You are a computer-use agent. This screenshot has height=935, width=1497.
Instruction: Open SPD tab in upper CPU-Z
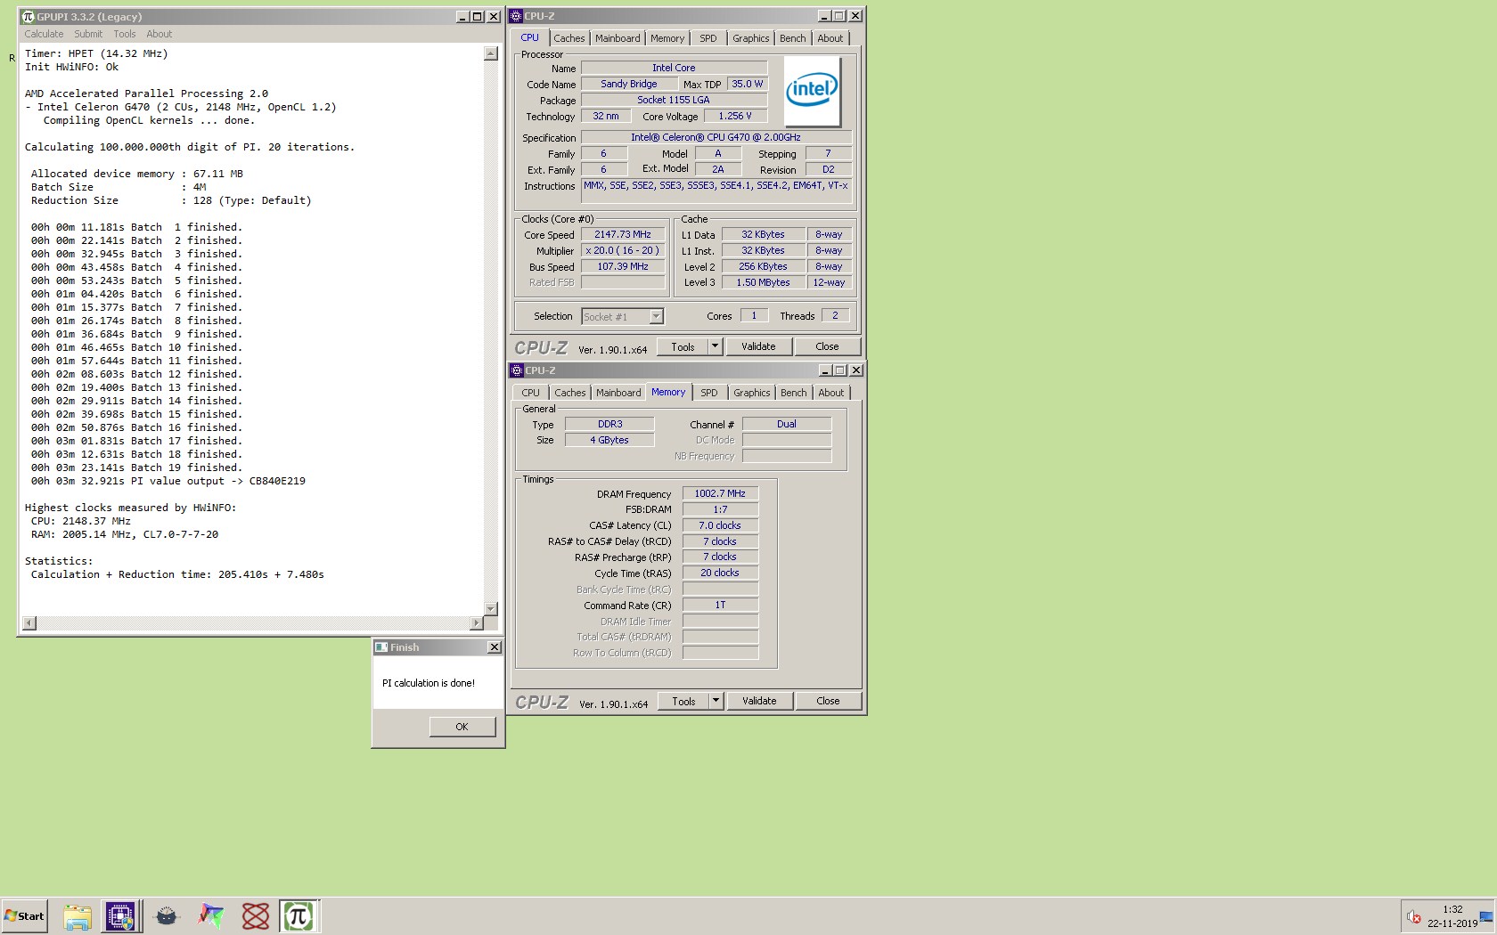[708, 38]
